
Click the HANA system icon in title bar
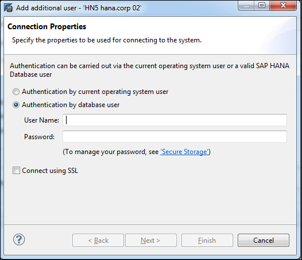pyautogui.click(x=9, y=8)
